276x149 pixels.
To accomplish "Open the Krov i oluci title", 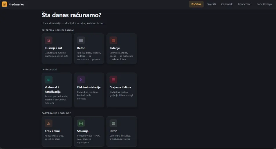I will pyautogui.click(x=53, y=131).
